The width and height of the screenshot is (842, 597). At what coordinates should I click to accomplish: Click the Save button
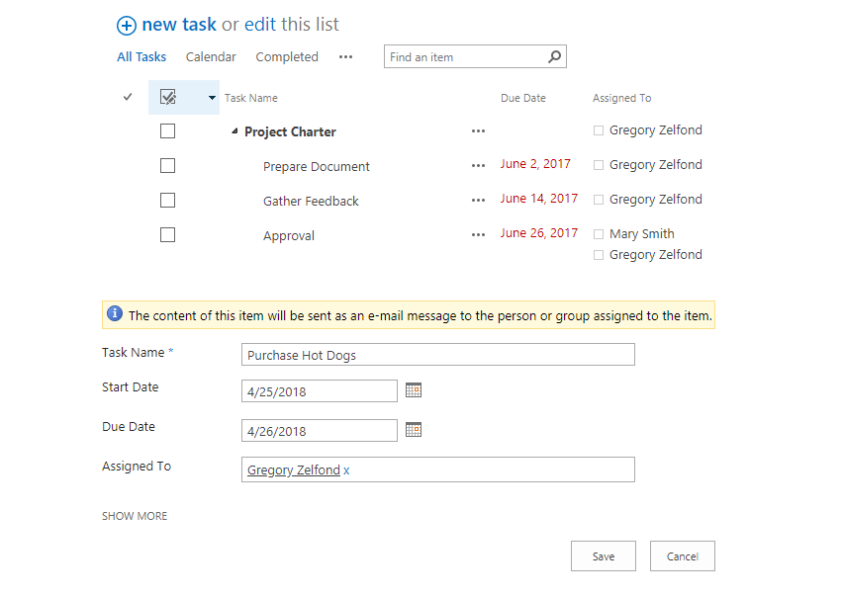[603, 556]
